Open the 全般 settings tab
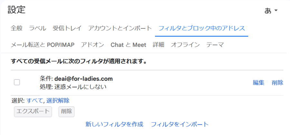The image size is (290, 135). [x=17, y=28]
